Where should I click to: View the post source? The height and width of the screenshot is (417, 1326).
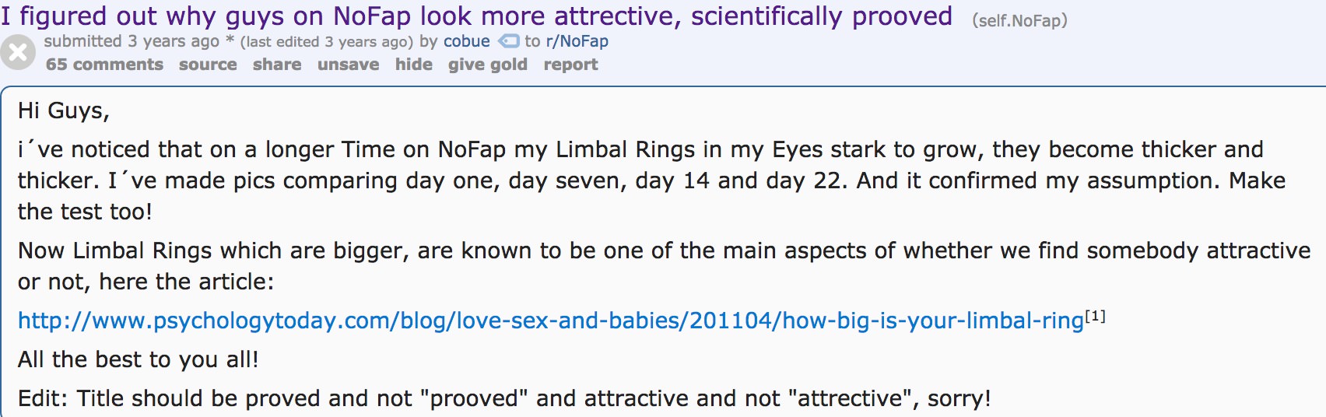point(208,65)
